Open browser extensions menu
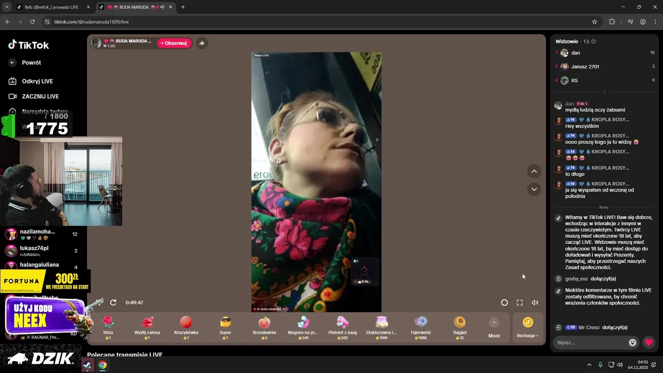663x373 pixels. [x=612, y=22]
